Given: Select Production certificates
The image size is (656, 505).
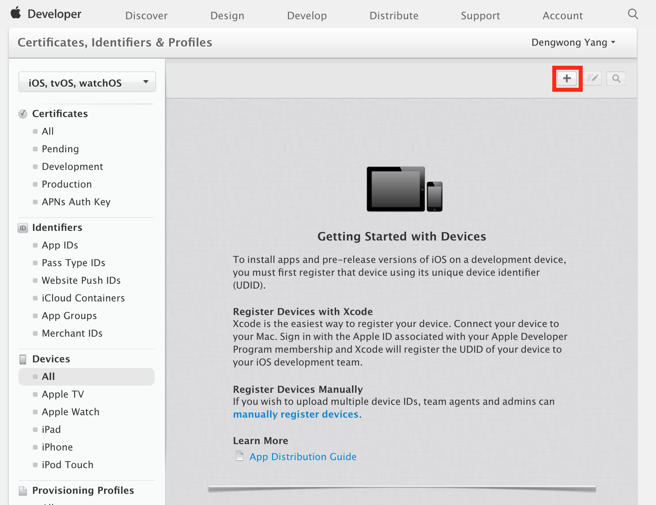Looking at the screenshot, I should coord(67,184).
